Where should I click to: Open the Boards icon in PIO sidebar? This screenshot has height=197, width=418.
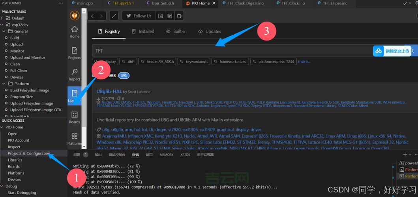74,117
